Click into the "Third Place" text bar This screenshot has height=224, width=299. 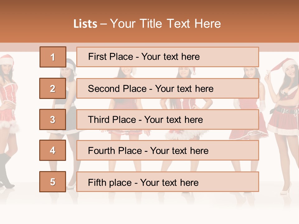[168, 119]
